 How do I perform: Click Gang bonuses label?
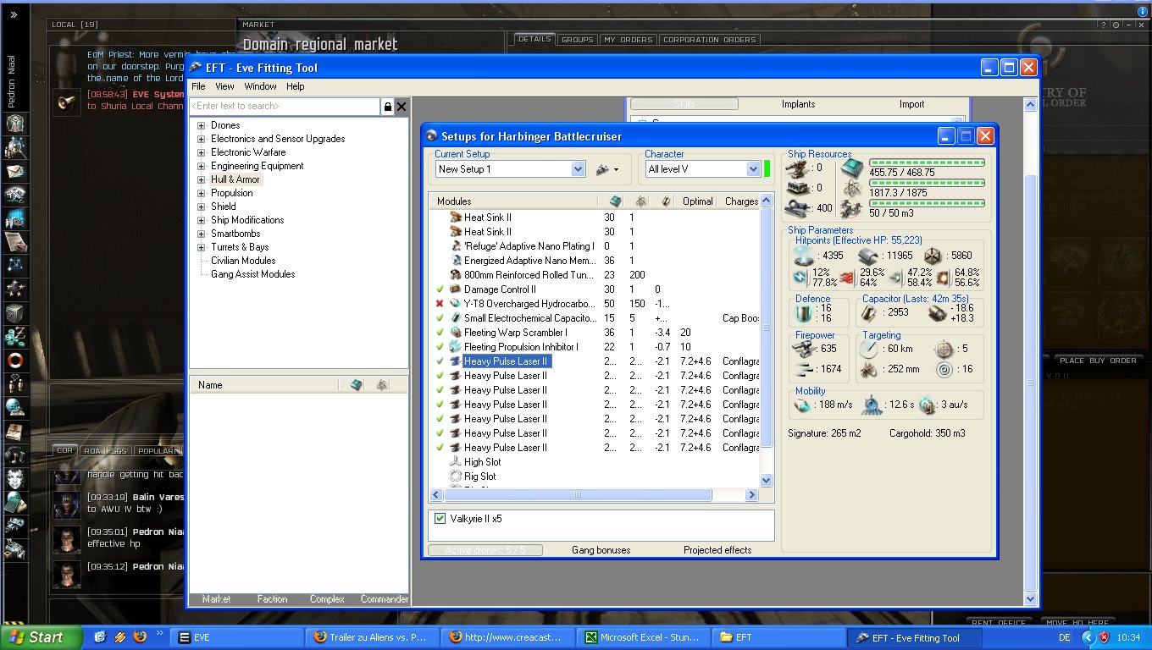point(601,550)
